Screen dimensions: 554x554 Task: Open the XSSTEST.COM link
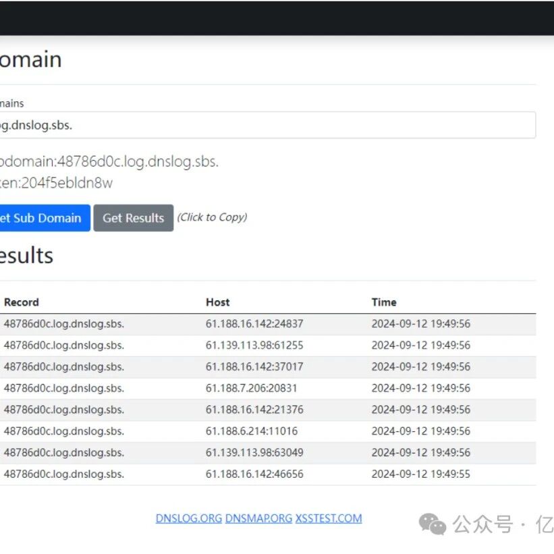329,518
